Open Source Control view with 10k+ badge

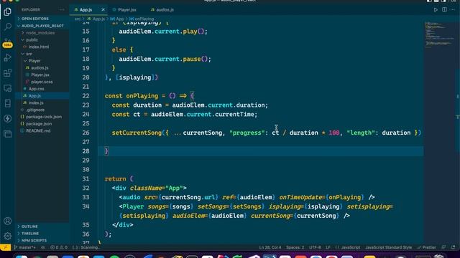8,43
